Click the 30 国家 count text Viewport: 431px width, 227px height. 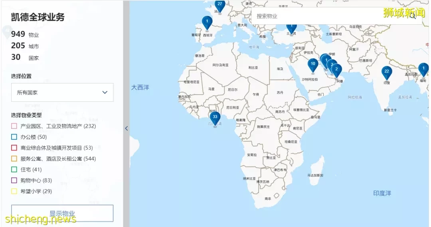click(x=25, y=57)
